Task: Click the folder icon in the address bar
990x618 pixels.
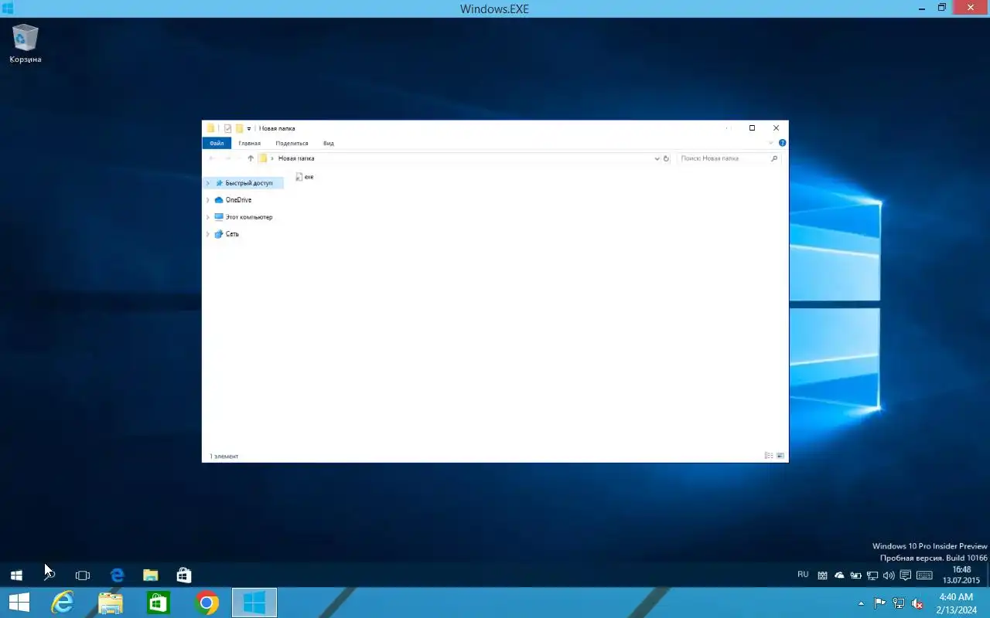Action: [263, 158]
